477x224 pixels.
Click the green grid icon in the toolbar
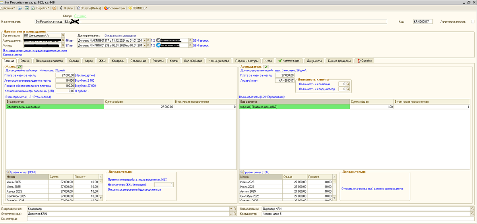[x=27, y=8]
